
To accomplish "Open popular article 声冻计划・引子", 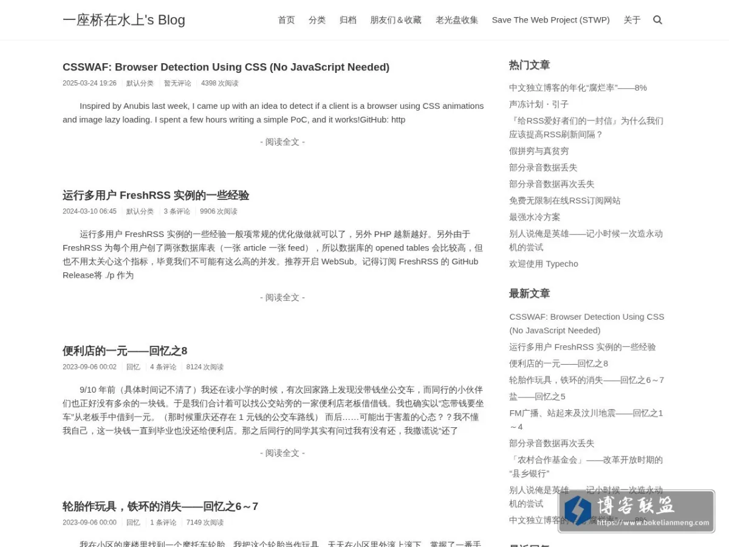I will point(539,104).
